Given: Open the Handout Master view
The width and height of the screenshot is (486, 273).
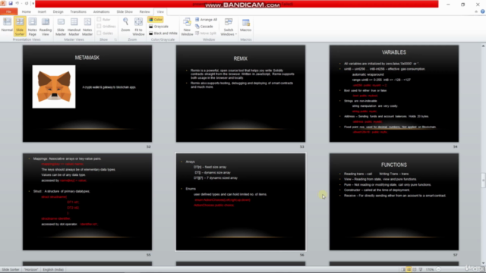Looking at the screenshot, I should (x=74, y=27).
